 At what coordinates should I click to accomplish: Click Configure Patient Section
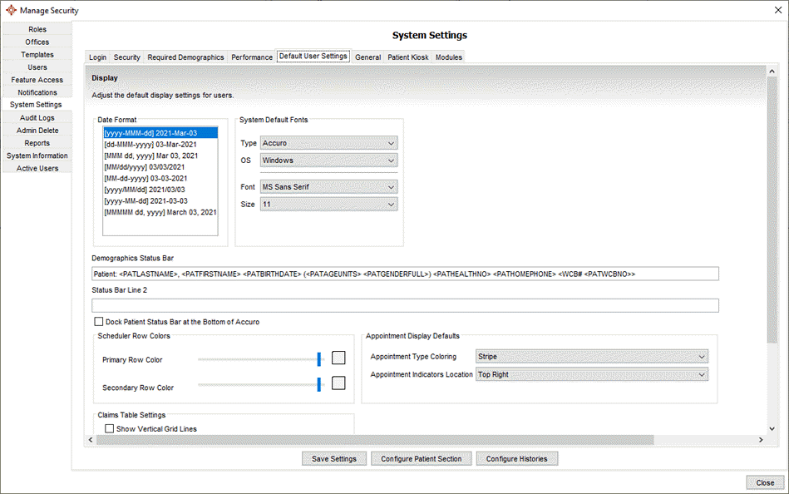(x=422, y=459)
